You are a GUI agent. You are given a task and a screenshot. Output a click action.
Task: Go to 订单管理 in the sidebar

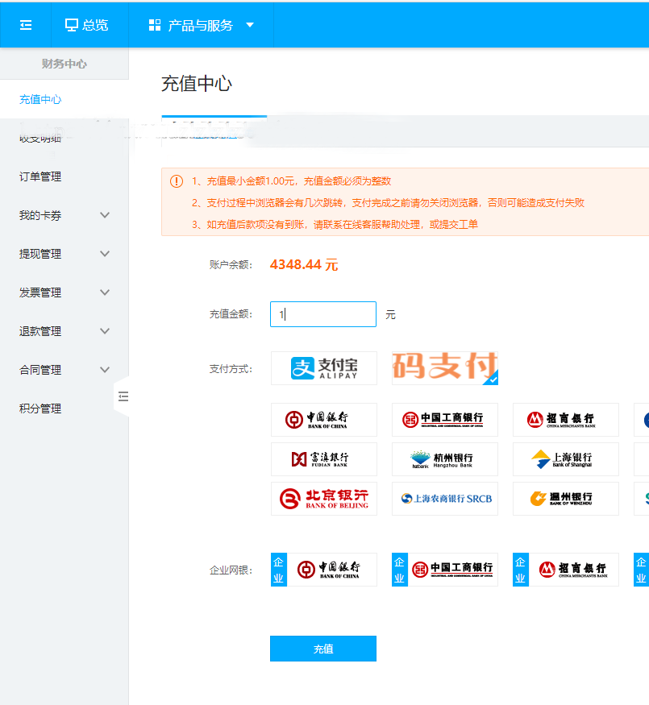click(x=40, y=176)
